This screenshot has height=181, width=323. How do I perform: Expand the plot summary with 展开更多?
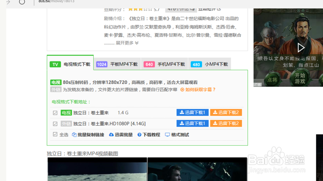click(127, 43)
